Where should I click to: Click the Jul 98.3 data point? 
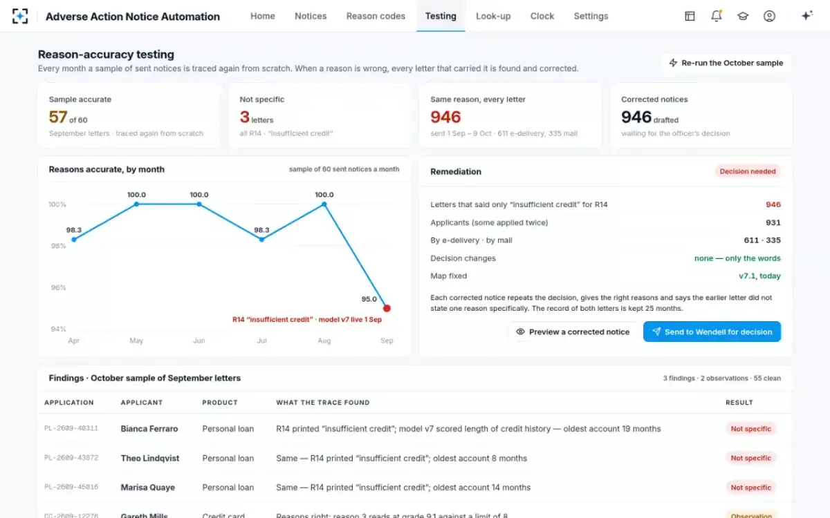[x=261, y=239]
